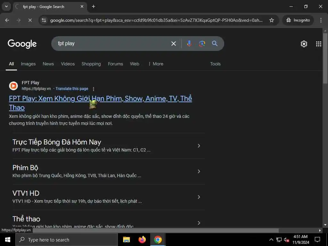This screenshot has height=246, width=328.
Task: Open a new tab with plus button
Action: [x=94, y=6]
